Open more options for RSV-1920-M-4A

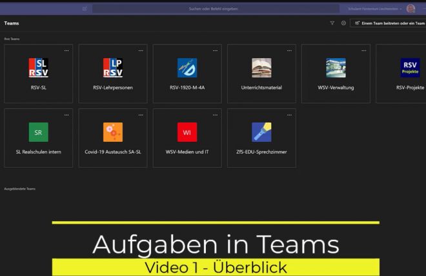click(215, 50)
